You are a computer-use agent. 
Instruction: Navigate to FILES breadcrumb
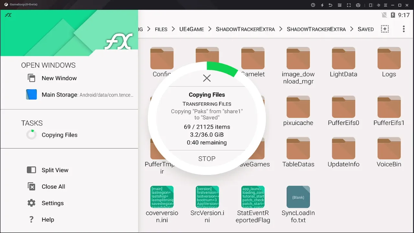(x=161, y=29)
